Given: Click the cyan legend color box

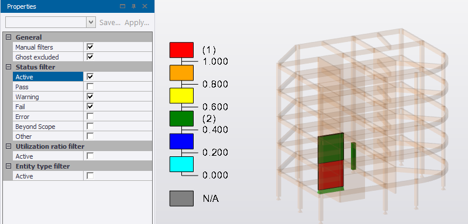Looking at the screenshot, I should click(181, 164).
